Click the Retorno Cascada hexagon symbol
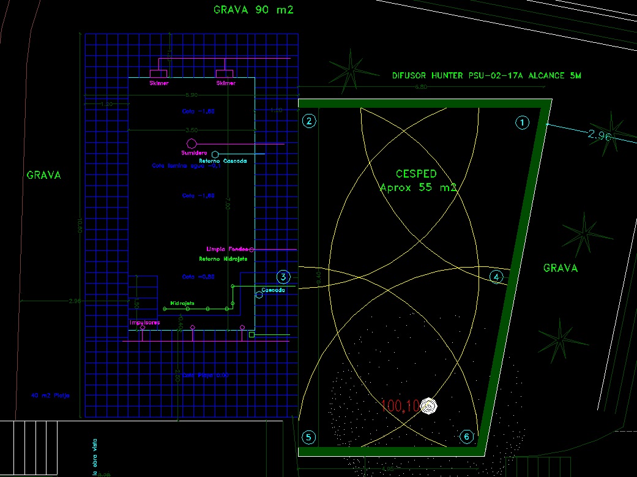637x477 pixels. [215, 154]
